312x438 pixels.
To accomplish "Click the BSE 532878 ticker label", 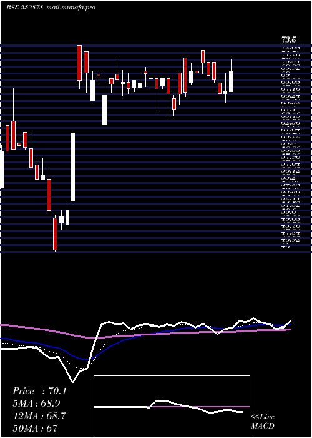I will coord(24,8).
